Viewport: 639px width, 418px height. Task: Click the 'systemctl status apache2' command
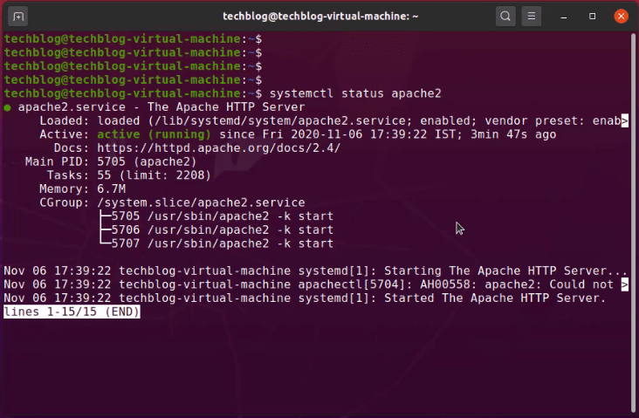[x=355, y=93]
